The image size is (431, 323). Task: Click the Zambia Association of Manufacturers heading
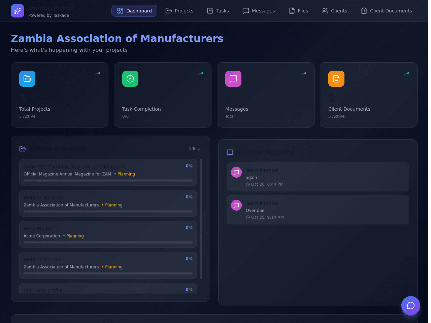(x=117, y=38)
